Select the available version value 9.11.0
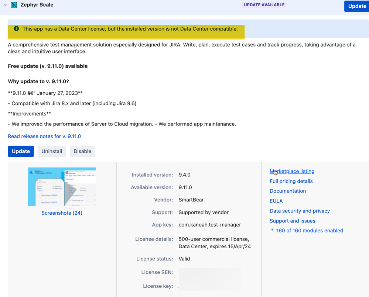Image resolution: width=369 pixels, height=297 pixels. coord(185,187)
